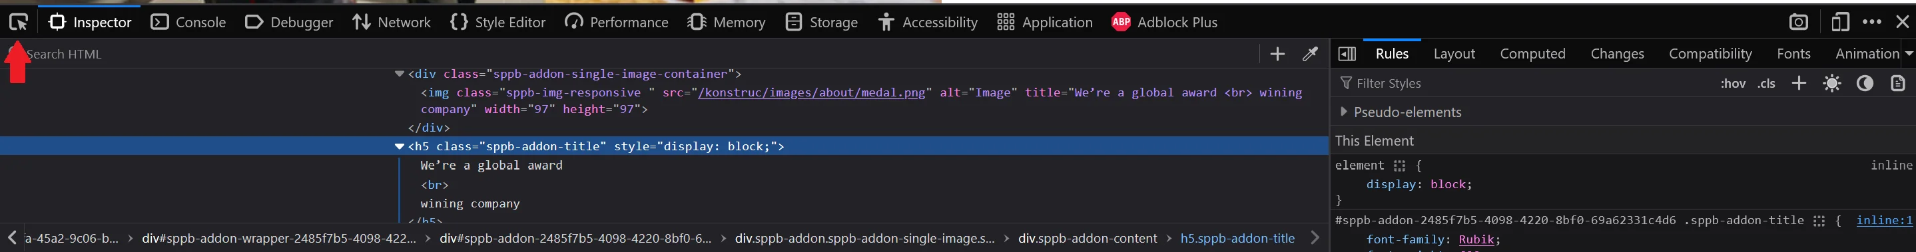Toggle dark color scheme simulation
Screen dimensions: 1916x252
pos(1864,83)
